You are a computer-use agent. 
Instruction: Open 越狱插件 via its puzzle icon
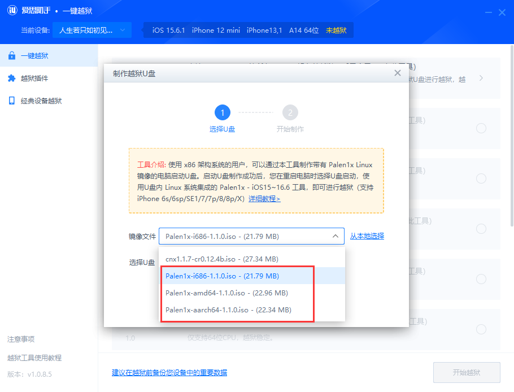(x=12, y=79)
